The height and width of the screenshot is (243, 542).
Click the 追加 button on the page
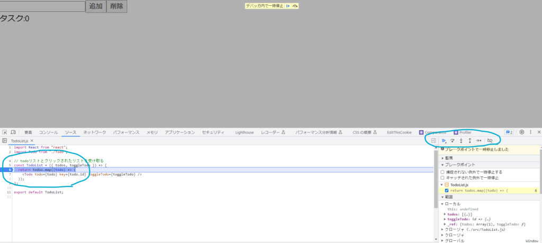click(96, 6)
